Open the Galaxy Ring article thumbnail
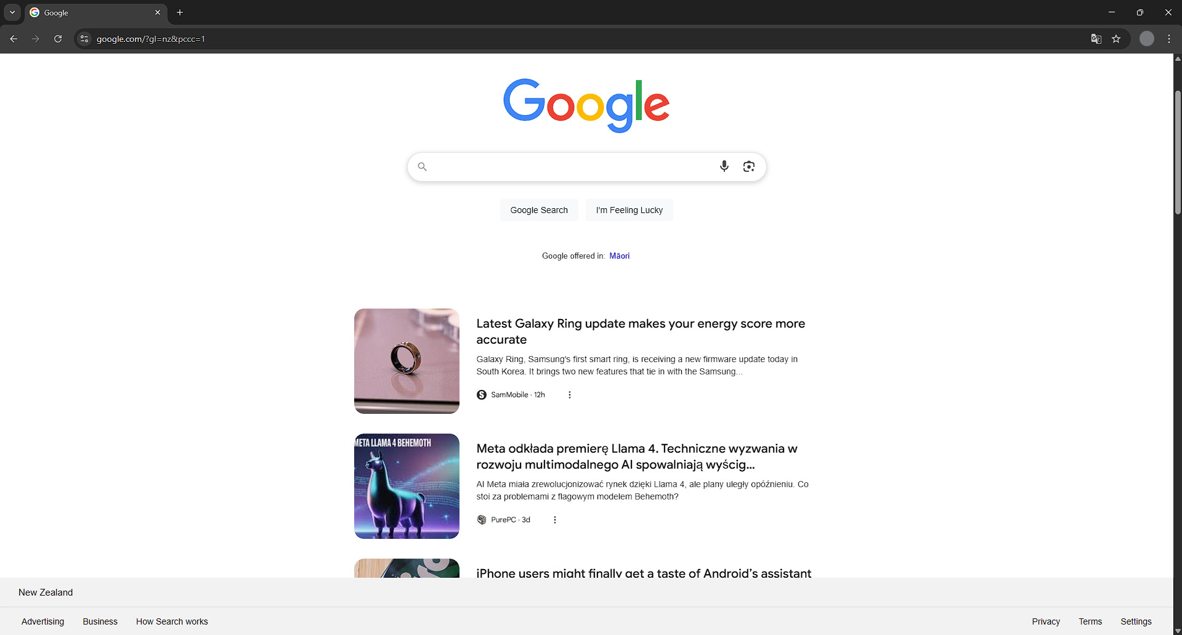Screen dimensions: 1182x635 pos(407,361)
